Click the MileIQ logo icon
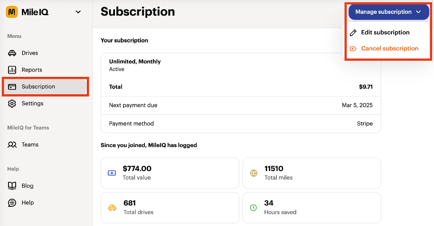 coord(12,12)
